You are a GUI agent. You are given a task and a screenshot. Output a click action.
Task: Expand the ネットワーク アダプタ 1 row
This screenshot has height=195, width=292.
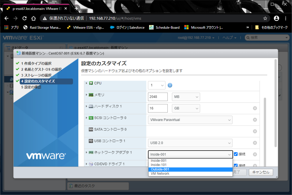click(86, 152)
